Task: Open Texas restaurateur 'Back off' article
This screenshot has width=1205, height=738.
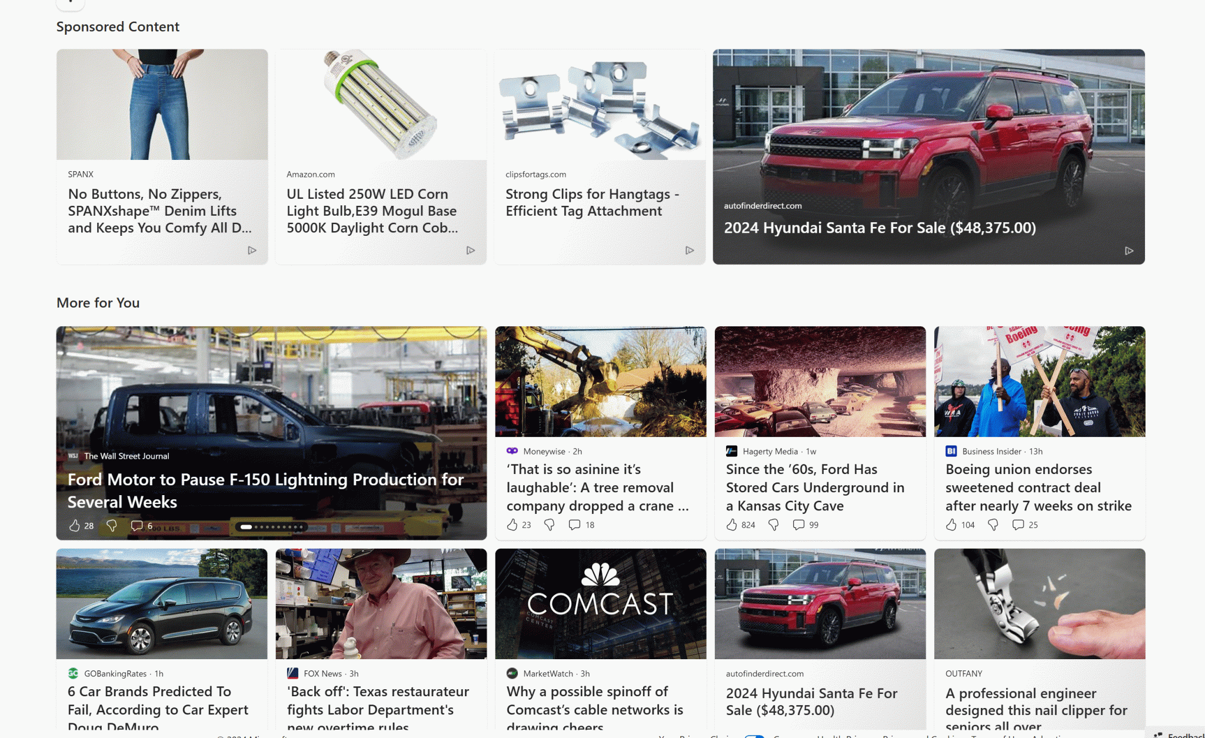Action: (x=378, y=707)
